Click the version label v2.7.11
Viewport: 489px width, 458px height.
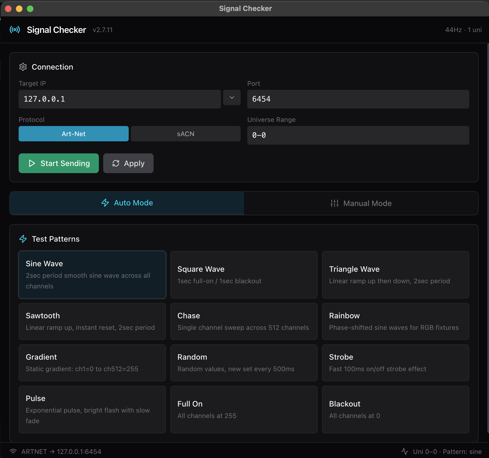pos(103,30)
